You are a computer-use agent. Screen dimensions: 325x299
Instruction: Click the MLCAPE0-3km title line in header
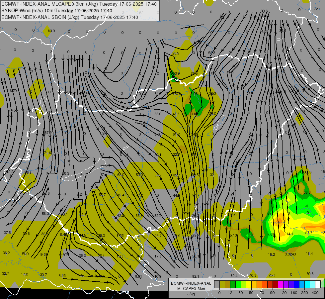pyautogui.click(x=79, y=4)
